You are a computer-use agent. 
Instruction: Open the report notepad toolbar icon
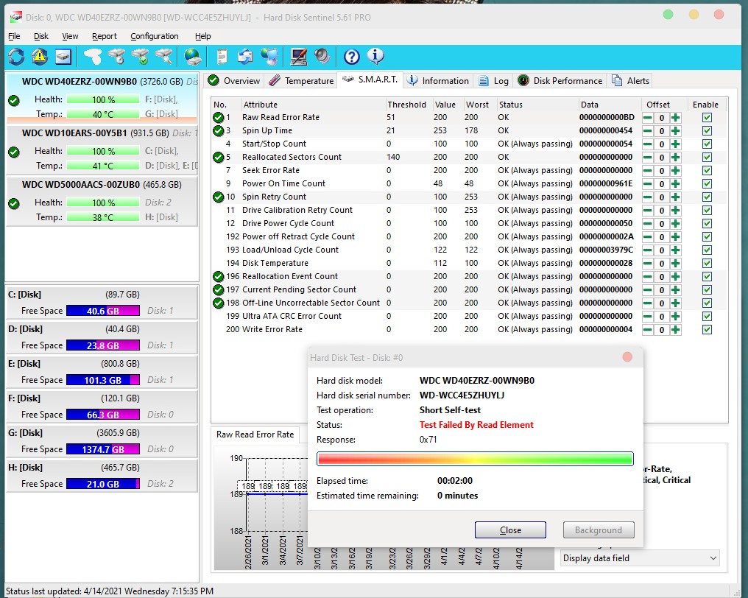pyautogui.click(x=222, y=57)
